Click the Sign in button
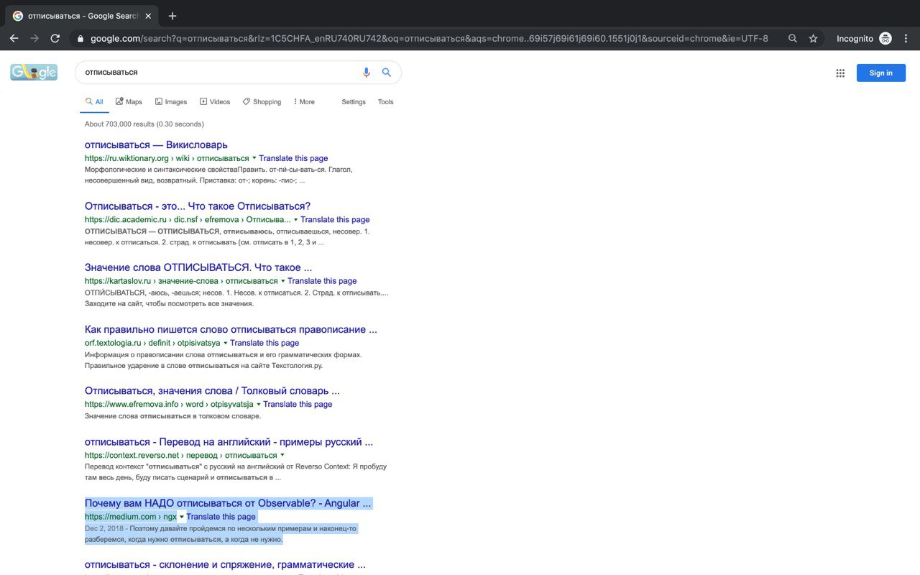 coord(881,73)
